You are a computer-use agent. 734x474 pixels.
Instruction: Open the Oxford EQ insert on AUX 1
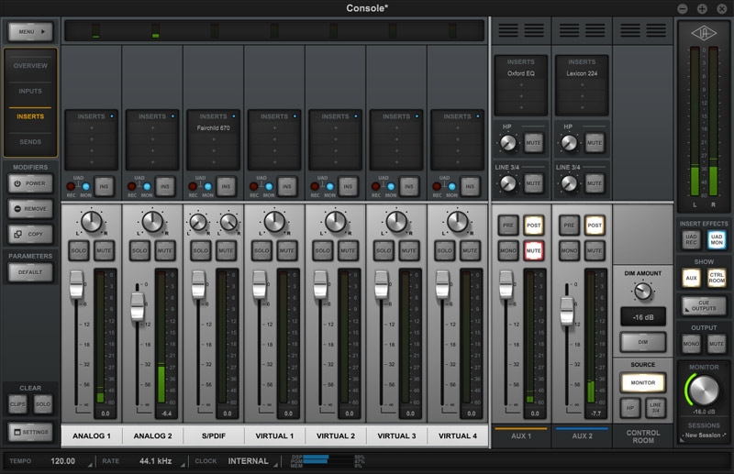520,73
